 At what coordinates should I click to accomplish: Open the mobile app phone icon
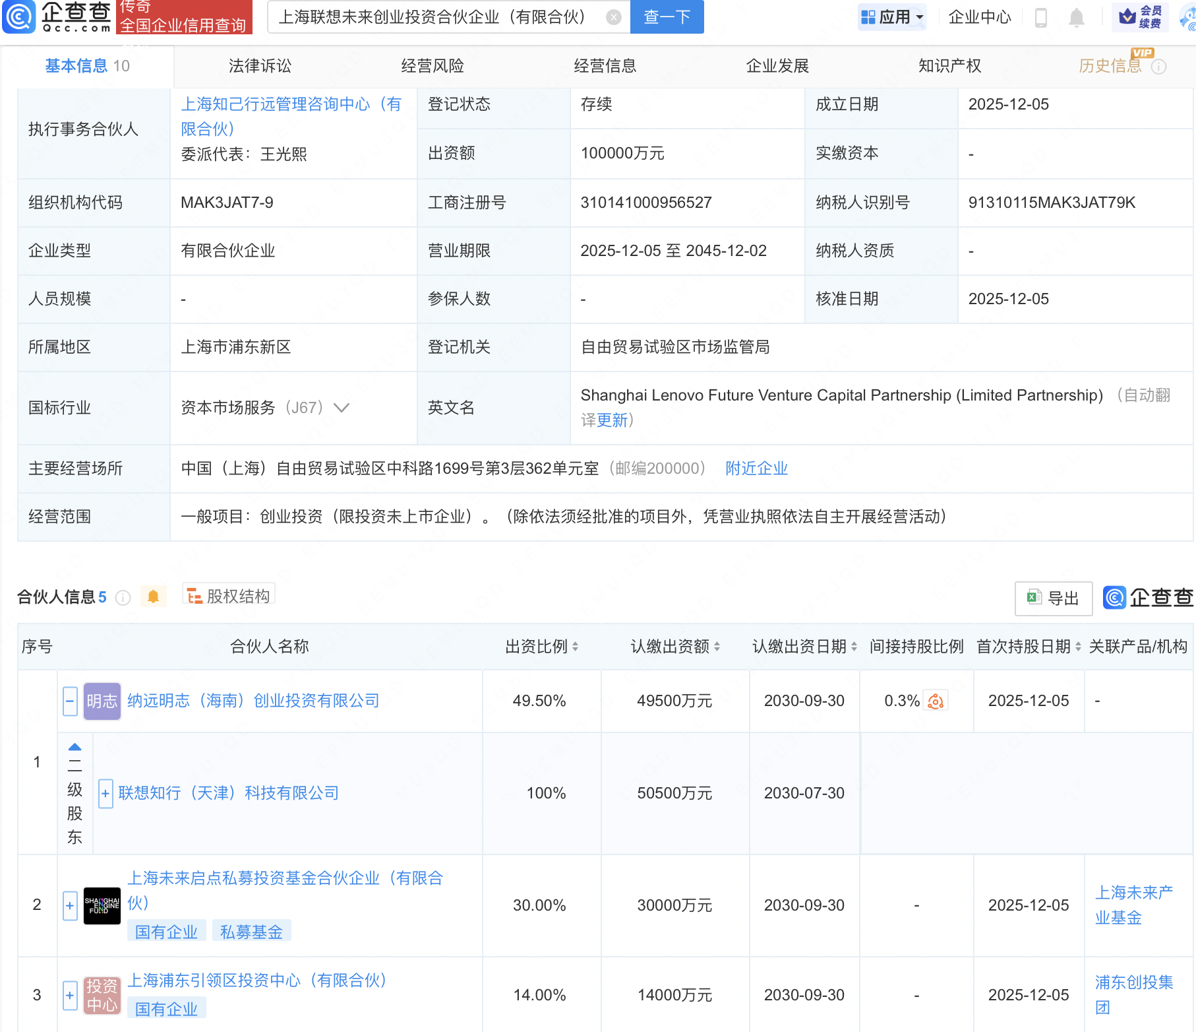[1041, 18]
